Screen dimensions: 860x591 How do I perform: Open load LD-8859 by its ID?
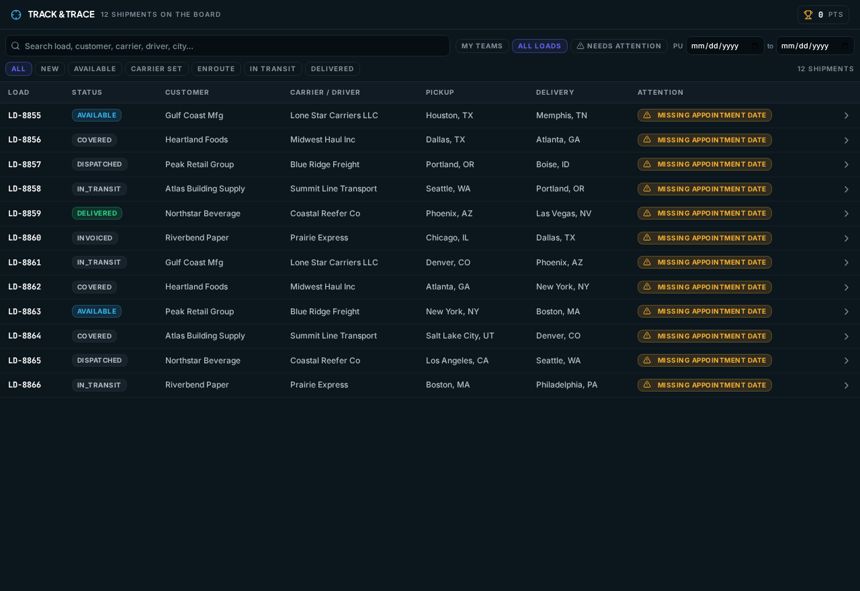(25, 214)
